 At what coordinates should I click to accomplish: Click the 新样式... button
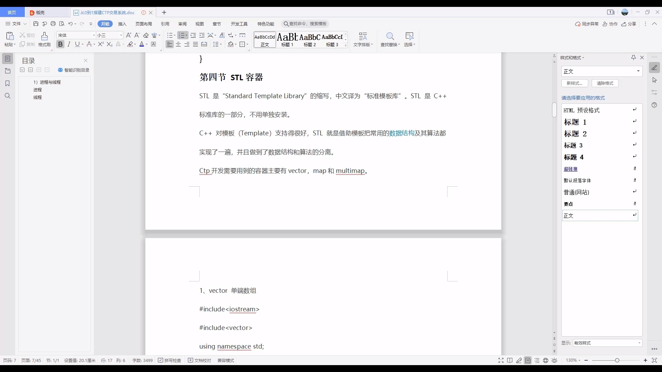point(574,83)
